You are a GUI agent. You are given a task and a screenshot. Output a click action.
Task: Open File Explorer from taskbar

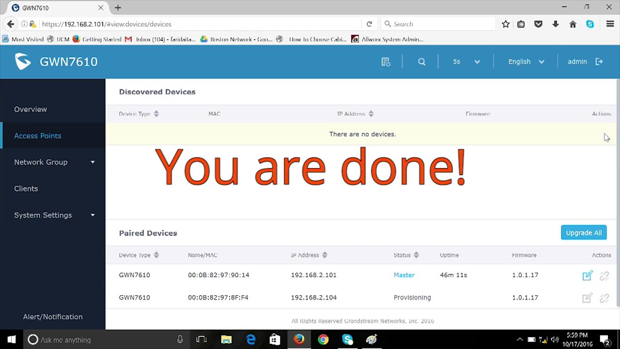click(x=226, y=340)
